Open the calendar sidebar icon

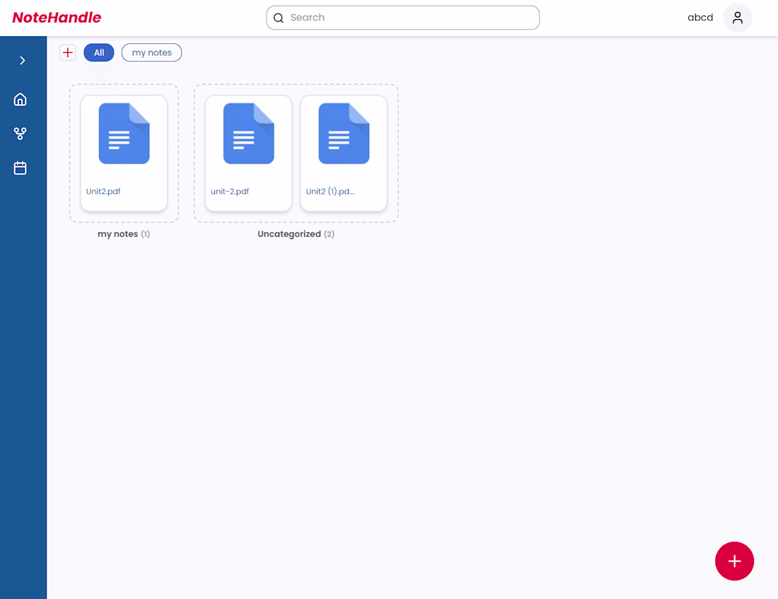coord(21,168)
